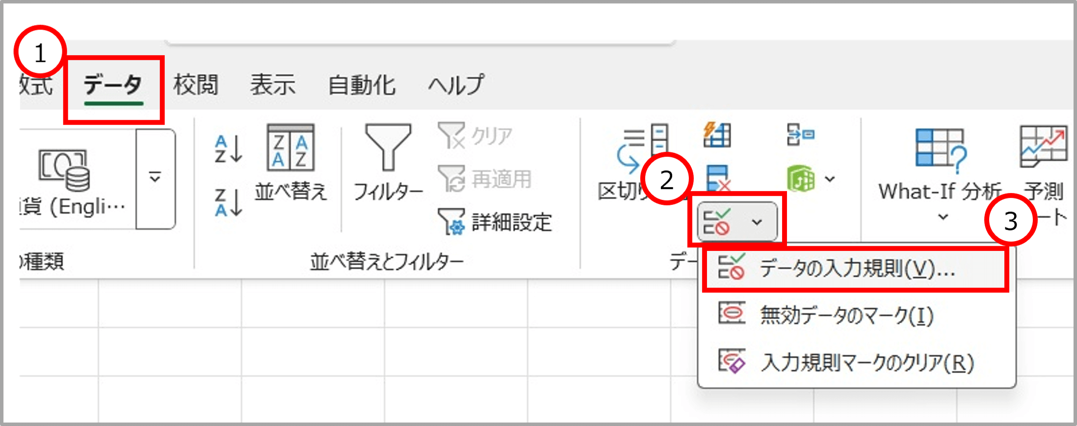This screenshot has height=426, width=1077.
Task: Click the Remove Duplicates icon
Action: click(718, 177)
